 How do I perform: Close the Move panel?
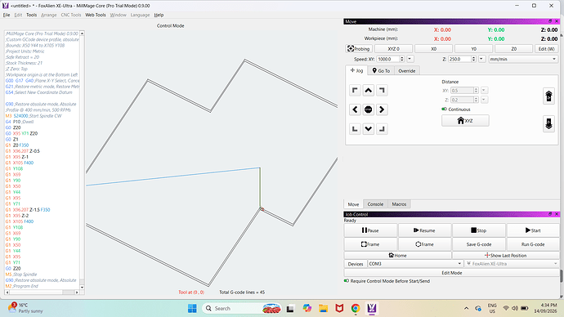pyautogui.click(x=557, y=21)
